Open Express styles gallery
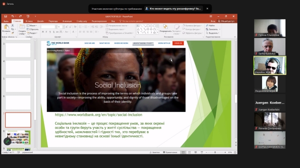Image resolution: width=300 pixels, height=168 pixels. click(177, 29)
